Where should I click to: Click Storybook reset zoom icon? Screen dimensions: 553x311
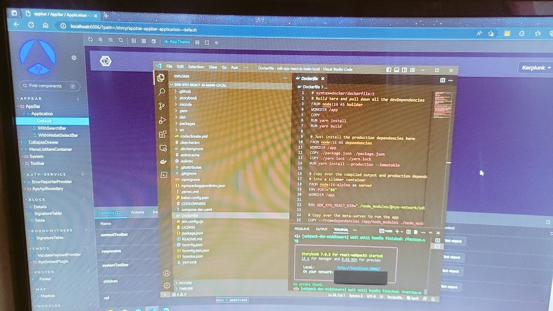(x=121, y=40)
